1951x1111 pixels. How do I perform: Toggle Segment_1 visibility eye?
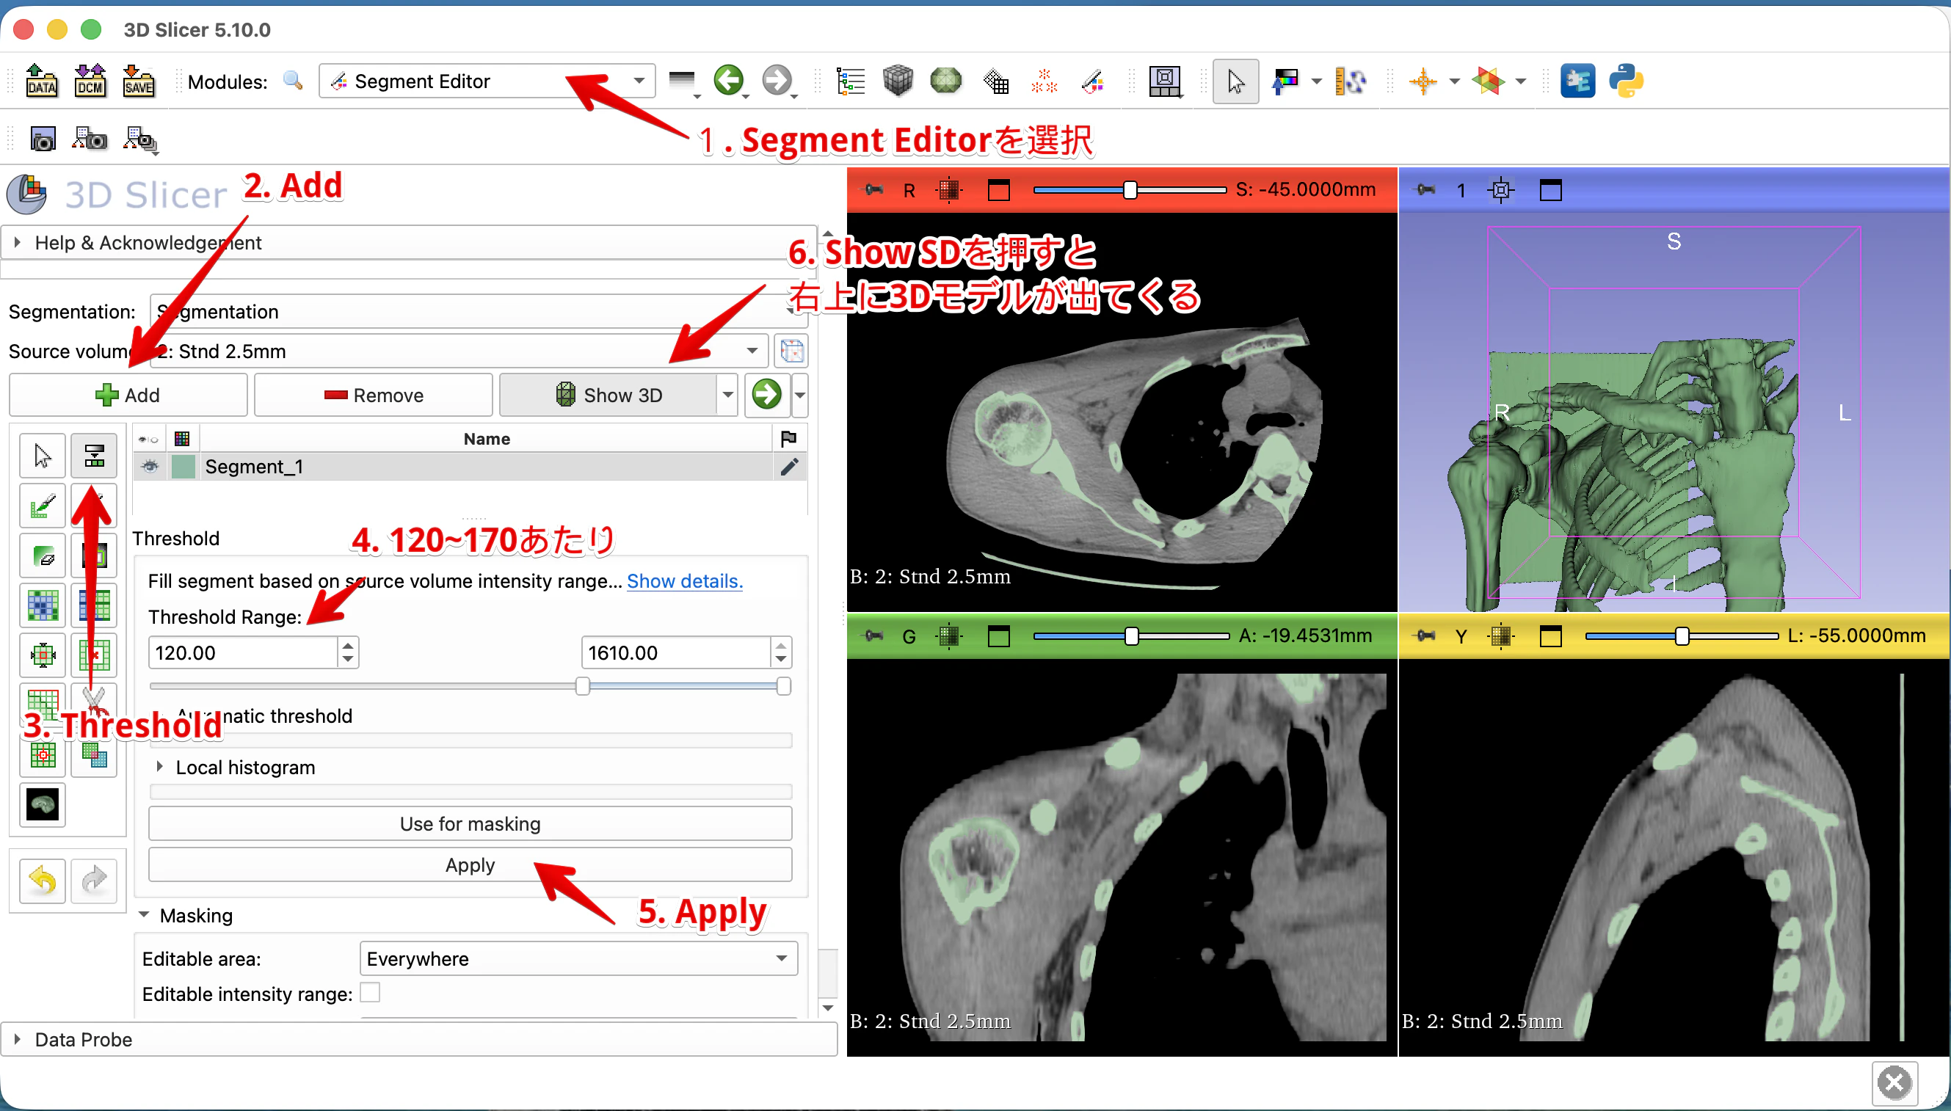[150, 466]
